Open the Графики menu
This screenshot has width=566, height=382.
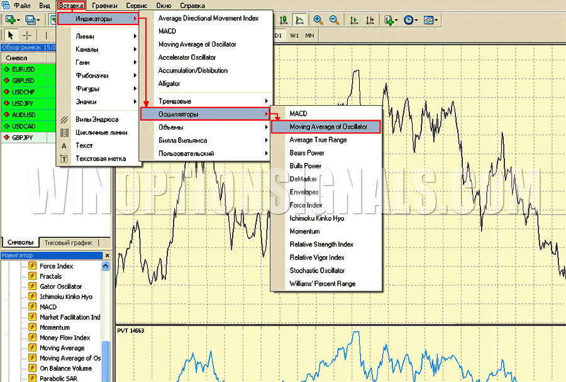[x=104, y=5]
